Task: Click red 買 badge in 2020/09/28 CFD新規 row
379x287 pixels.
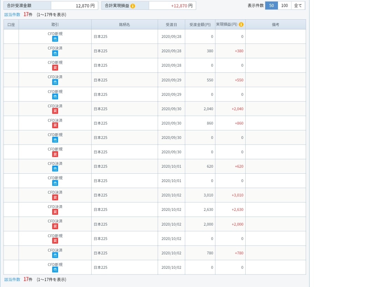Action: coord(55,68)
